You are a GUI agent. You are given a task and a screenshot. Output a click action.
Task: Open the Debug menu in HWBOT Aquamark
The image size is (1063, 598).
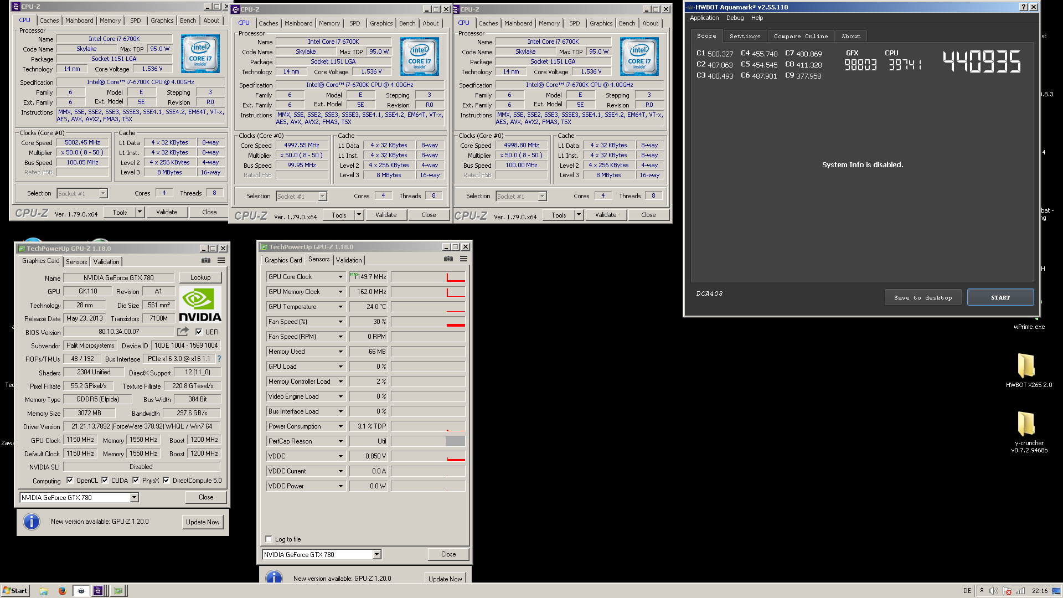pyautogui.click(x=735, y=18)
